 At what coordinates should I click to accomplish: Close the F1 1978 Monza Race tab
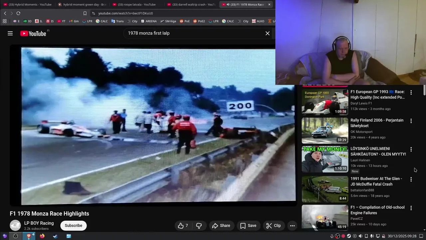269,4
